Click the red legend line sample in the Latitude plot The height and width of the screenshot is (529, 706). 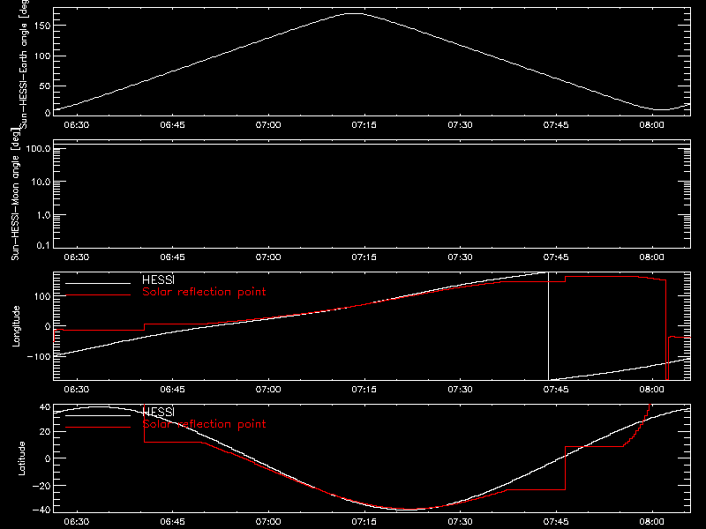coord(98,428)
